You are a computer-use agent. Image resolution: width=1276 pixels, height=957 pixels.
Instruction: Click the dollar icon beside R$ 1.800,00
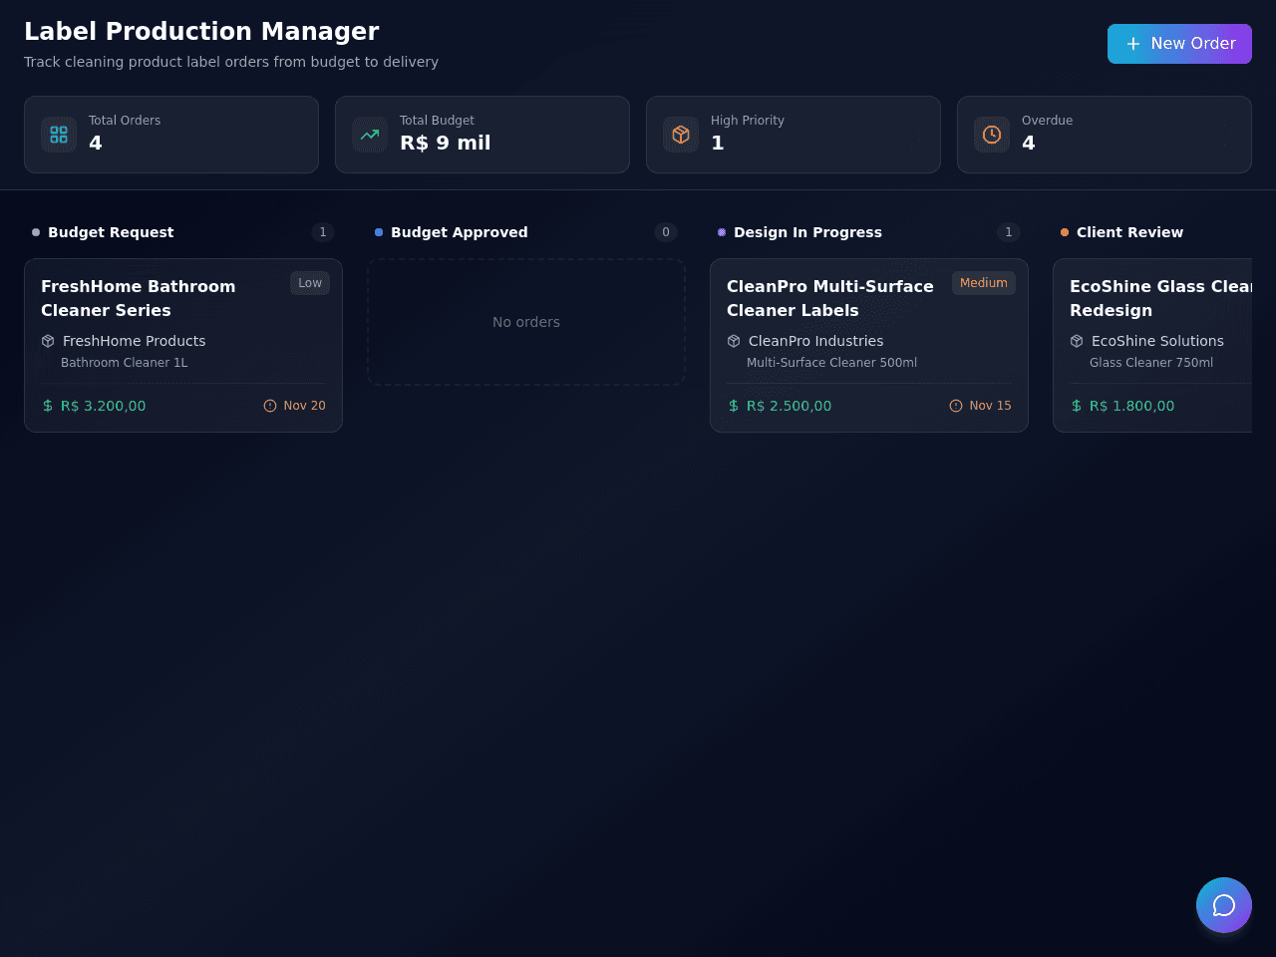coord(1077,406)
